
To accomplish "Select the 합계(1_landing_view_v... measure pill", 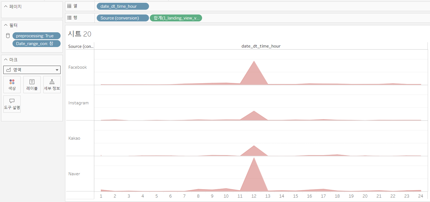I will [176, 18].
